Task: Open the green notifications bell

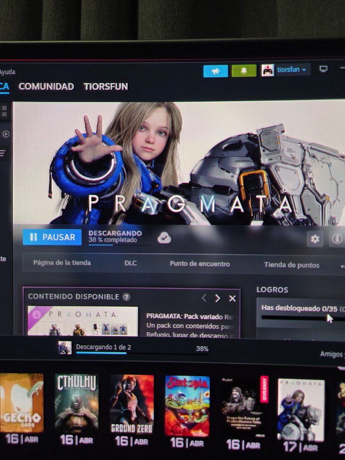Action: [244, 70]
